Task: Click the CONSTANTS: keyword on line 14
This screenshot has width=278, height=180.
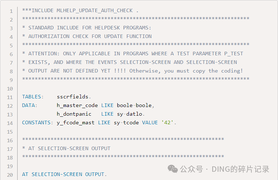Action: [x=38, y=123]
